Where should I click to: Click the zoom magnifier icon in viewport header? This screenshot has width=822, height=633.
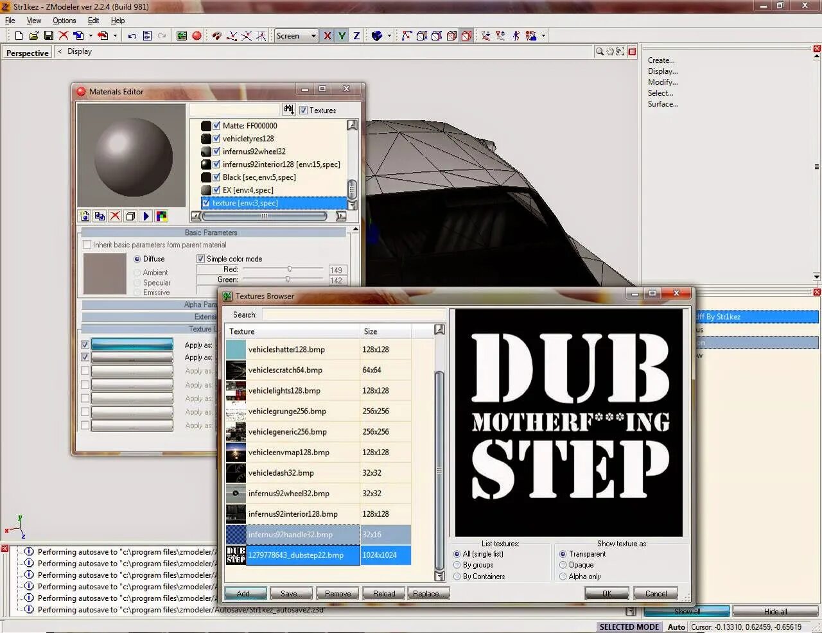coord(599,51)
